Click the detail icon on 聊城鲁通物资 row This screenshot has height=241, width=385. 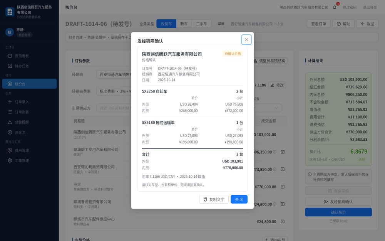pyautogui.click(x=283, y=204)
